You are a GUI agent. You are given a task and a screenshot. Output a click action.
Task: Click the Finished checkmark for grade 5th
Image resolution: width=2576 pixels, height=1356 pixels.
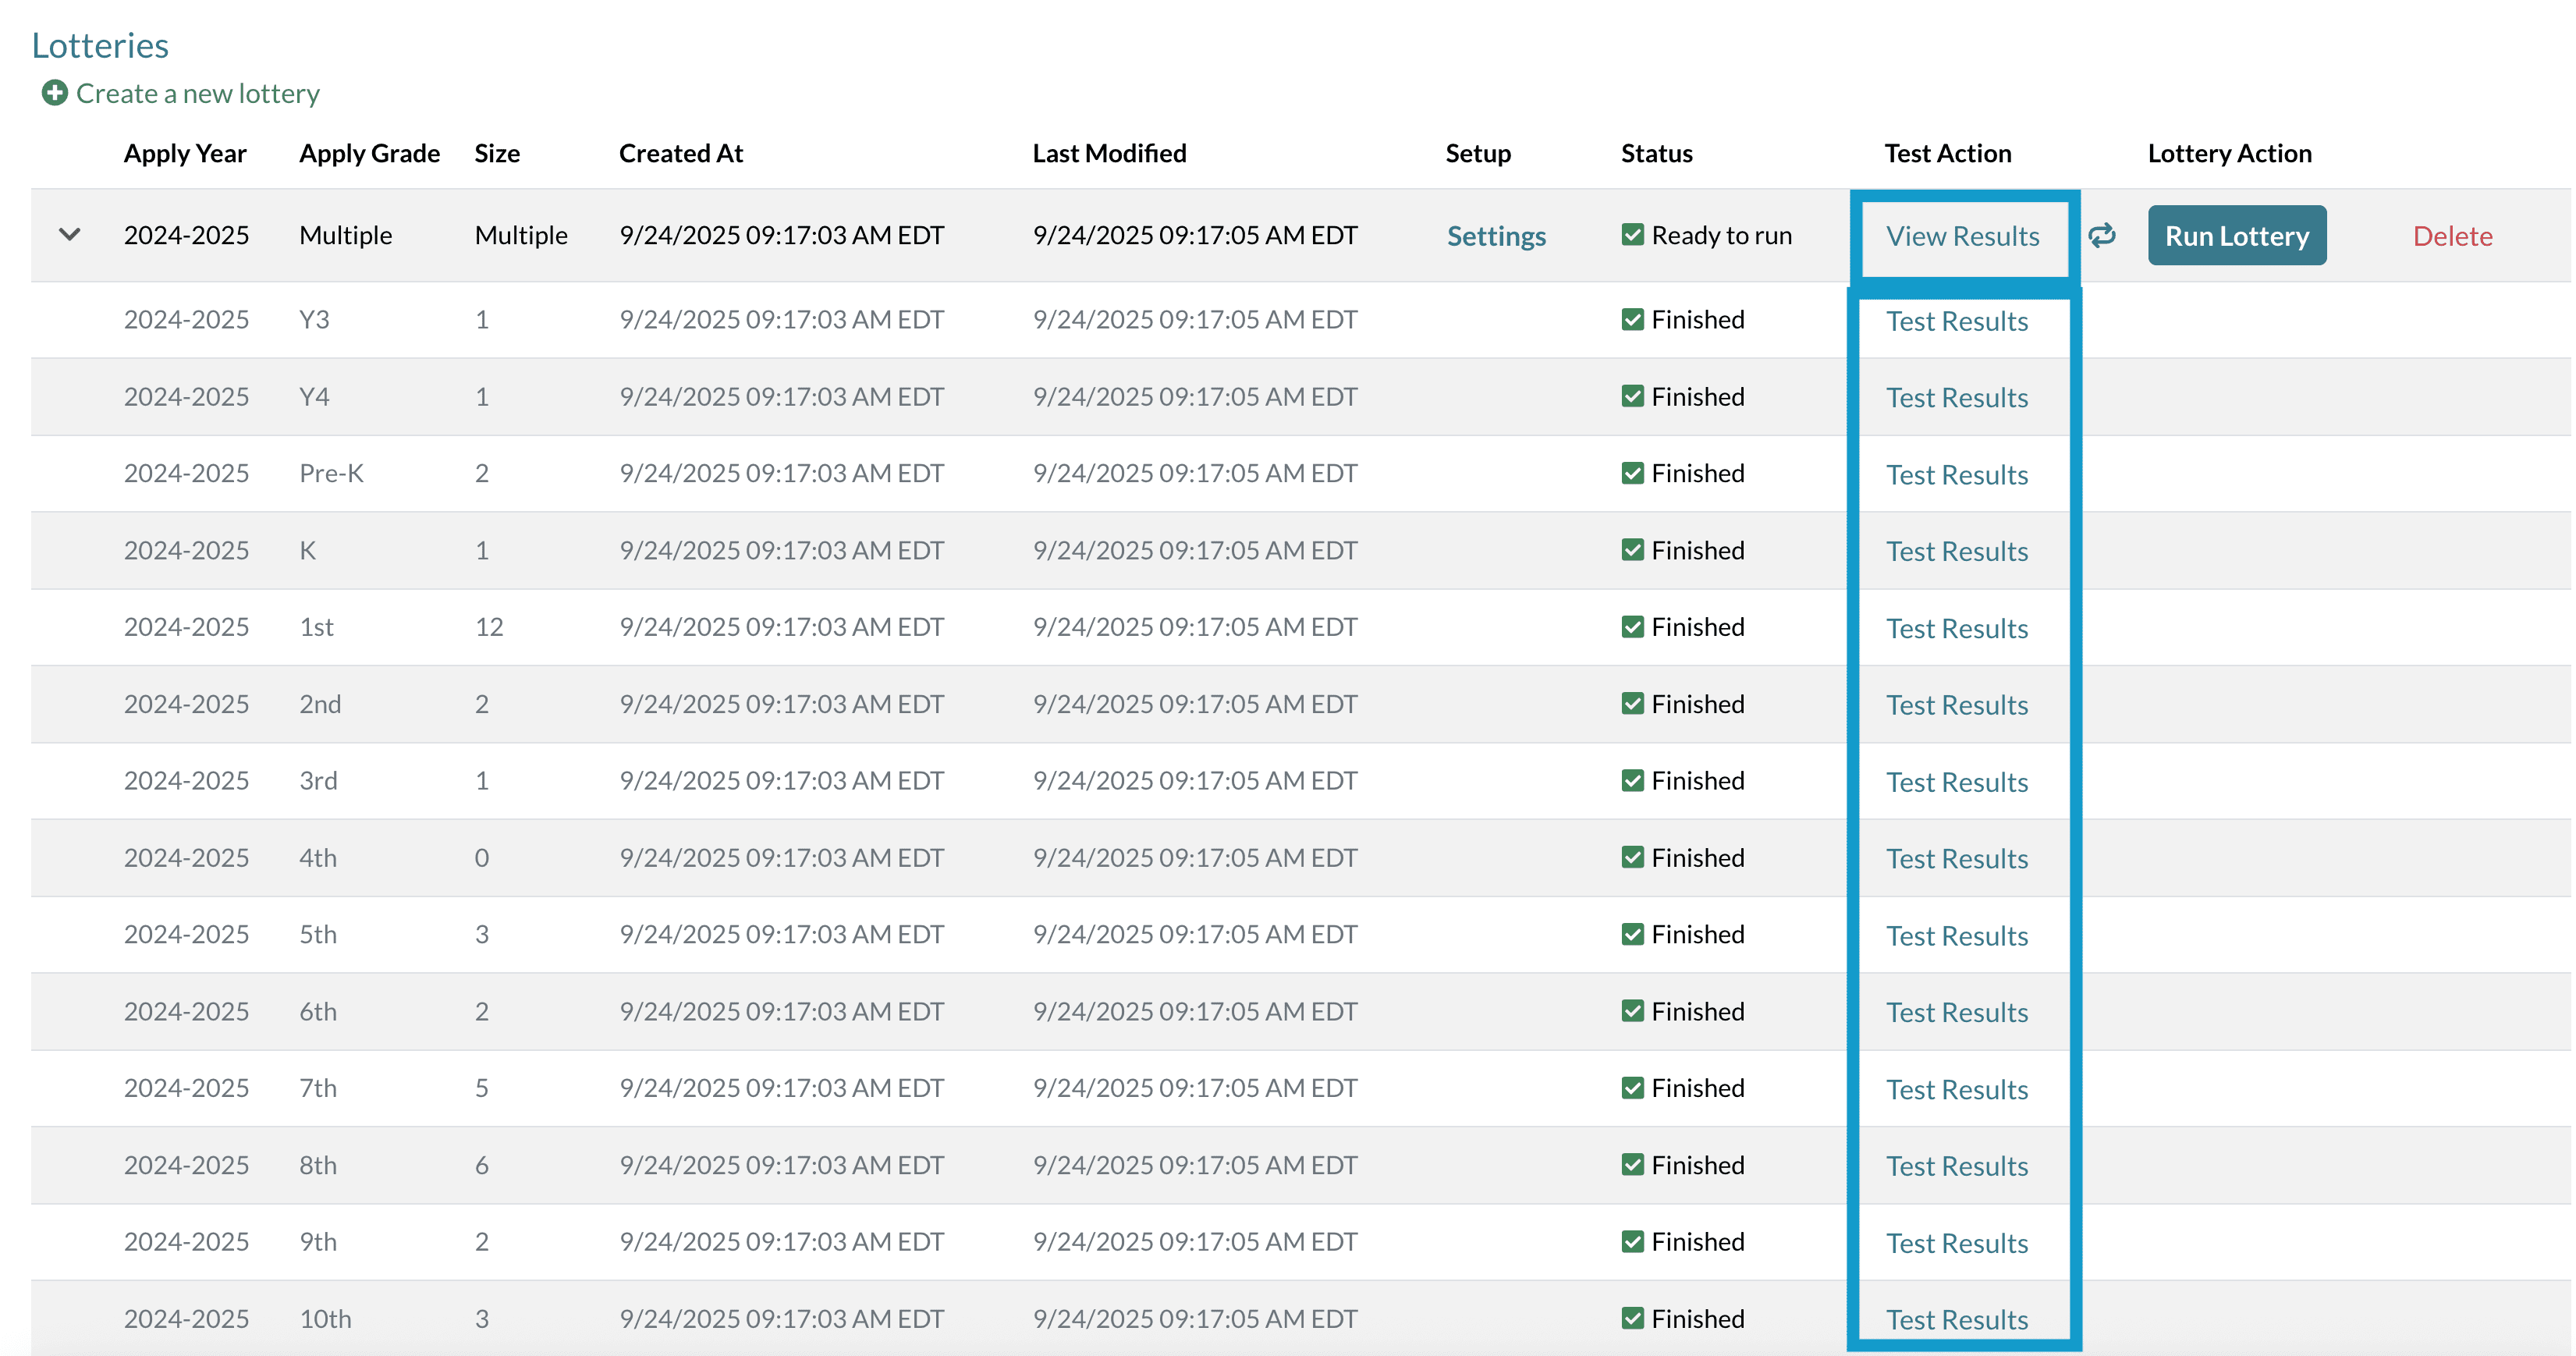pos(1632,934)
